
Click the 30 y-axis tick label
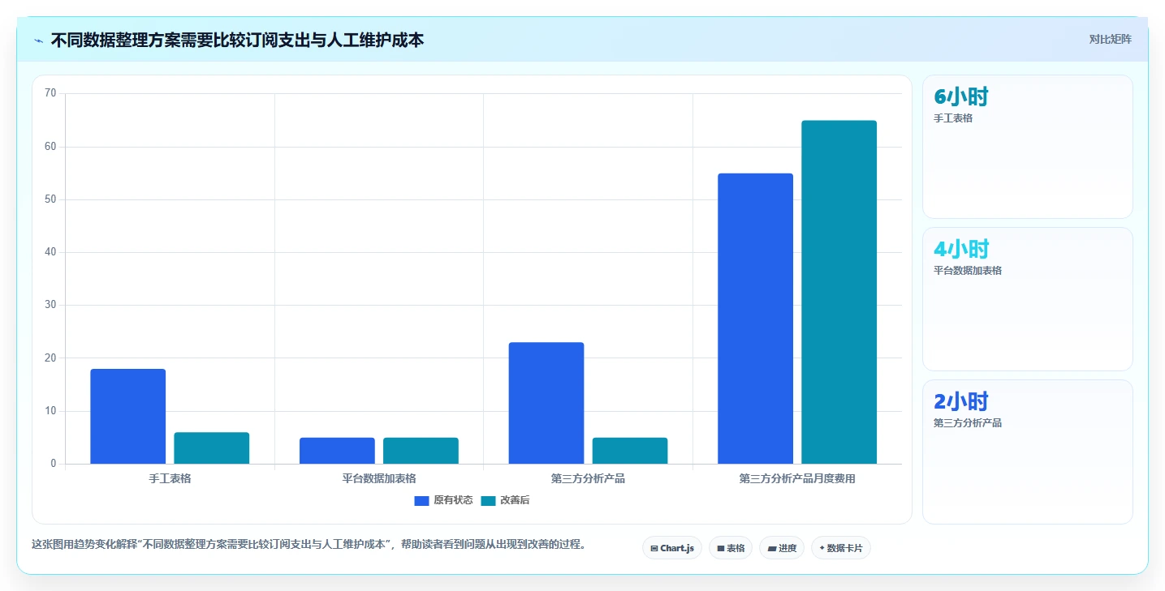50,305
